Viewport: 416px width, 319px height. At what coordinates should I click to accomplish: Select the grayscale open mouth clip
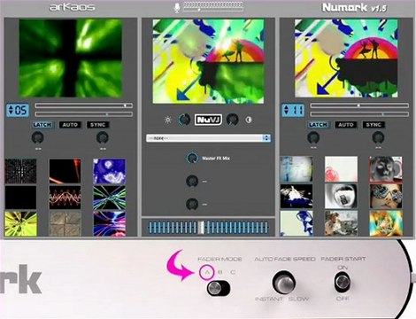click(x=342, y=197)
